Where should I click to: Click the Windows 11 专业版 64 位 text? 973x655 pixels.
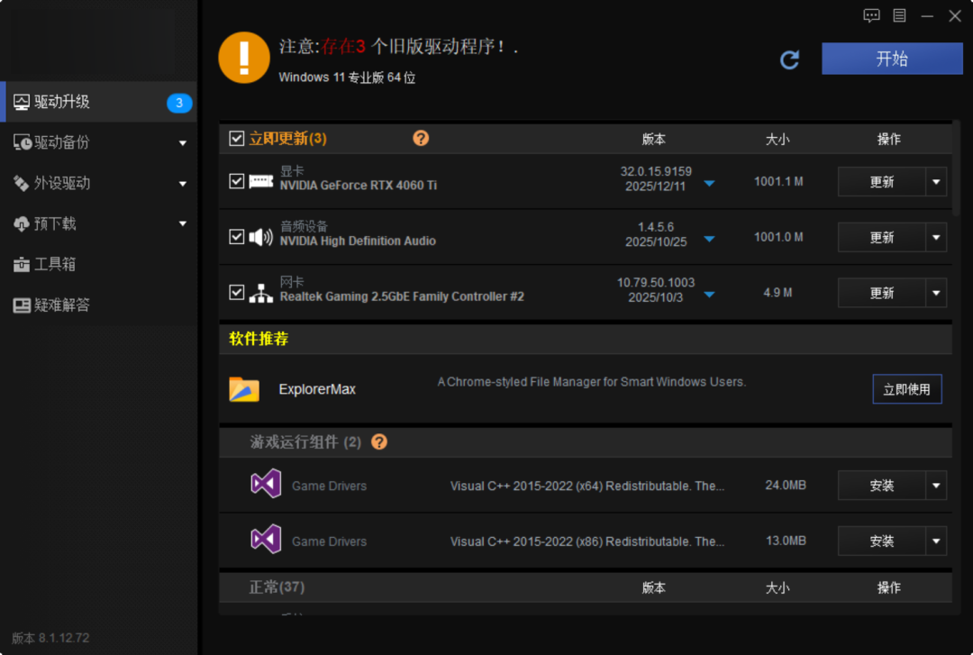click(347, 77)
